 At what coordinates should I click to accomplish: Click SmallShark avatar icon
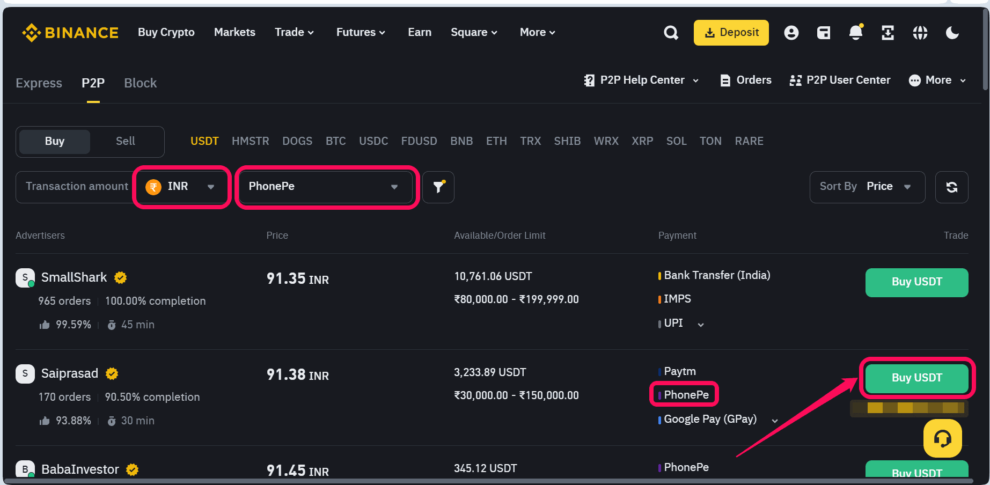[25, 277]
